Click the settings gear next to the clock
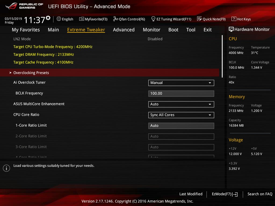The image size is (275, 206). 48,18
